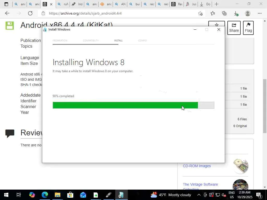This screenshot has width=267, height=200.
Task: Switch the ENG US input language
Action: (x=232, y=195)
